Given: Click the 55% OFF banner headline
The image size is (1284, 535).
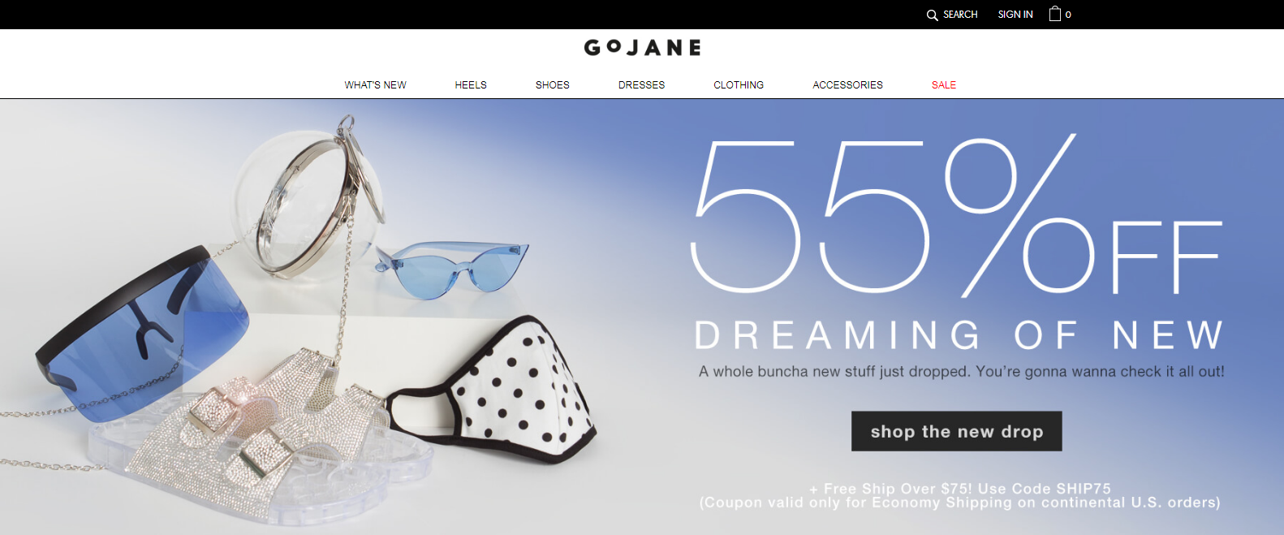Looking at the screenshot, I should pos(956,216).
